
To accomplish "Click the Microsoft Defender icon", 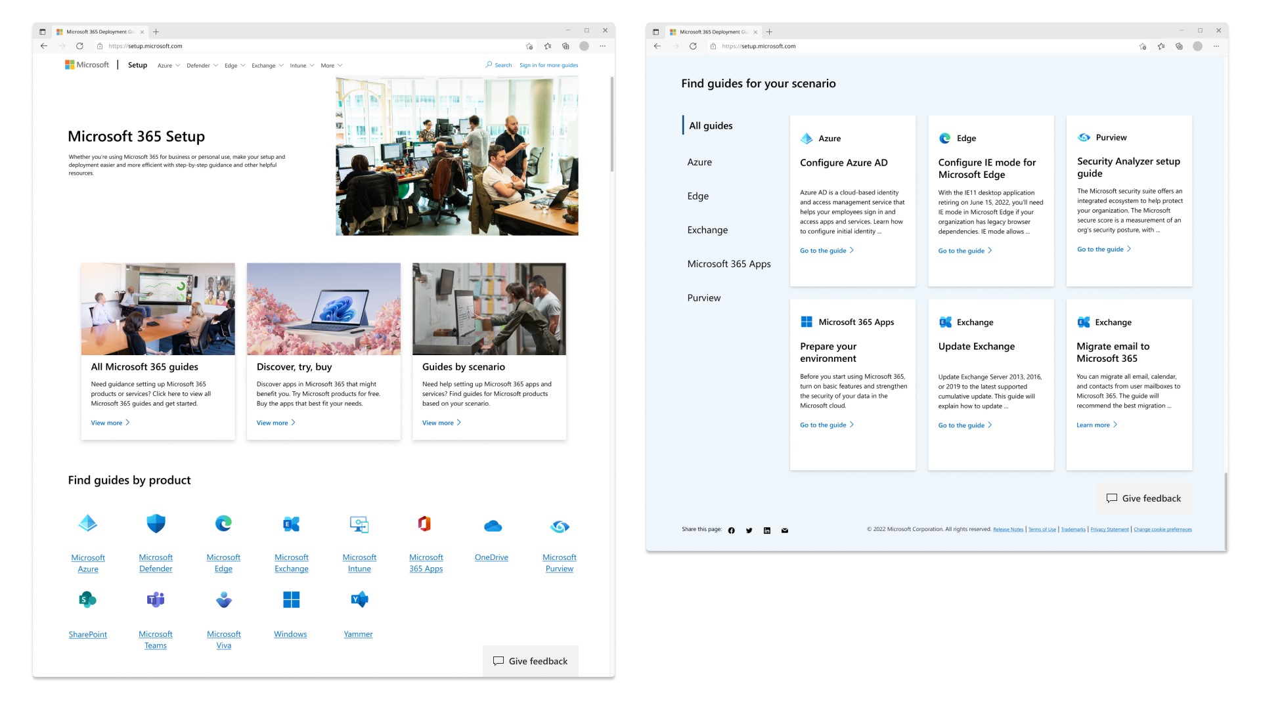I will coord(154,524).
